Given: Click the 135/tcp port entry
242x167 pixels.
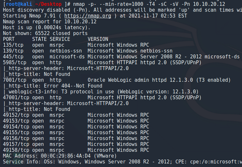Looking at the screenshot, I should coord(13,45).
